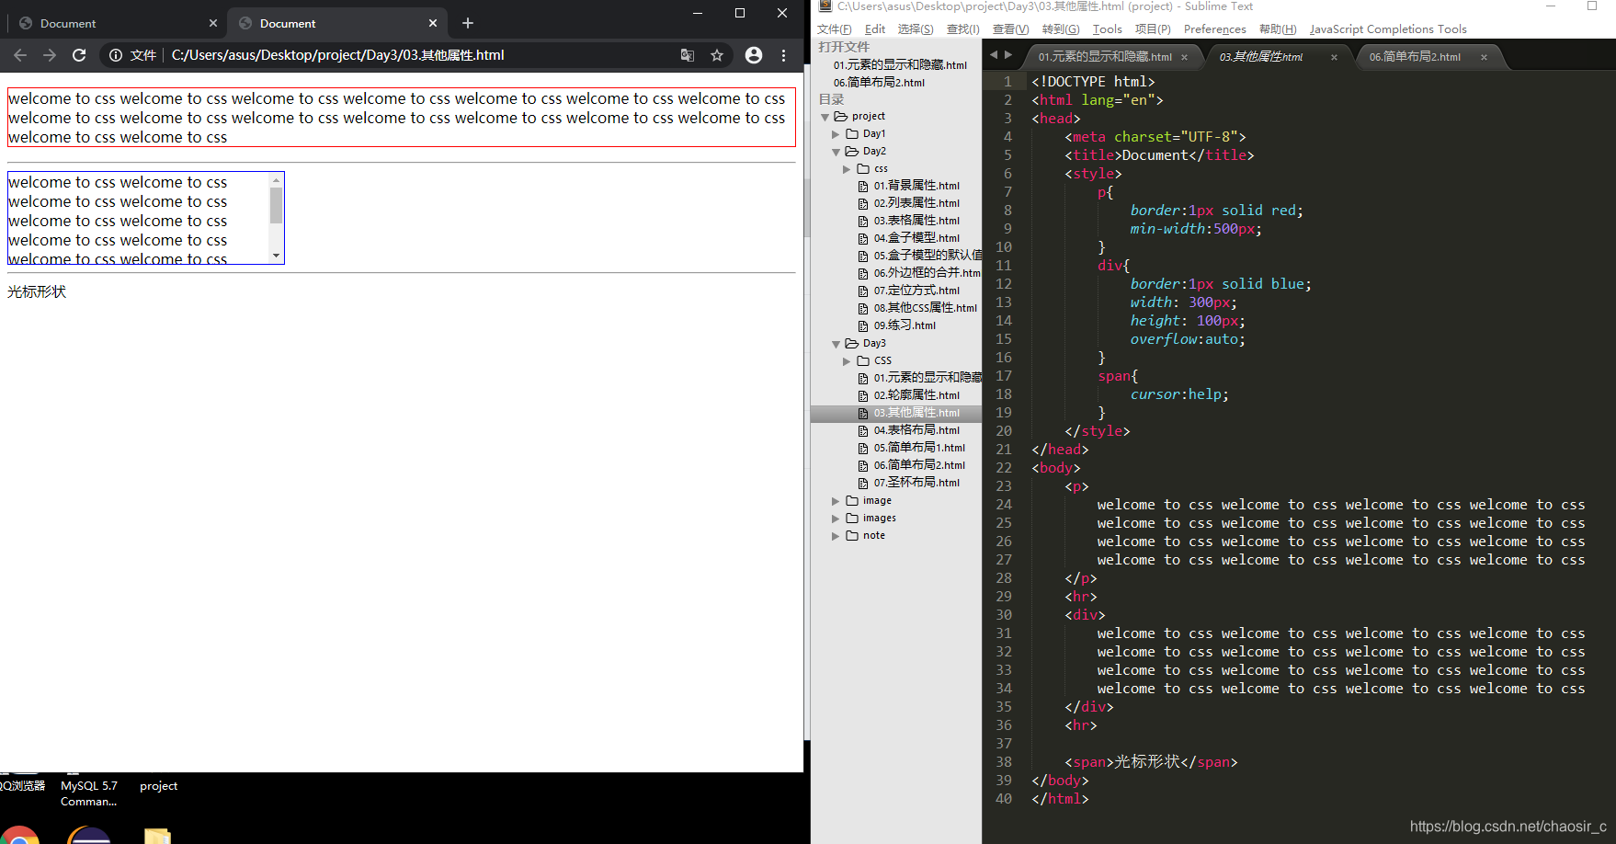Open 05.简单布局1.html file
Screen dimensions: 1616x844
pos(919,448)
